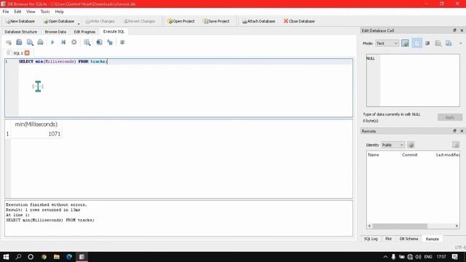
Task: Select the SQL 1 editor tab
Action: tap(17, 53)
